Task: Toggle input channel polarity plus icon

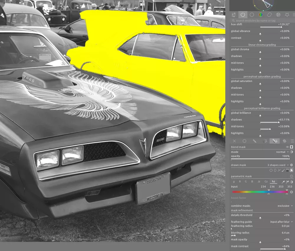Action: point(291,192)
